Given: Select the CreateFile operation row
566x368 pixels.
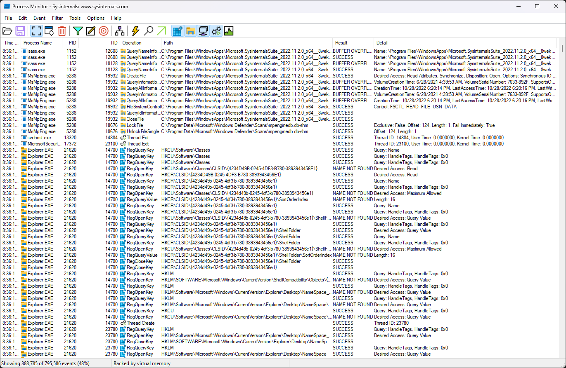Looking at the screenshot, I should [279, 76].
